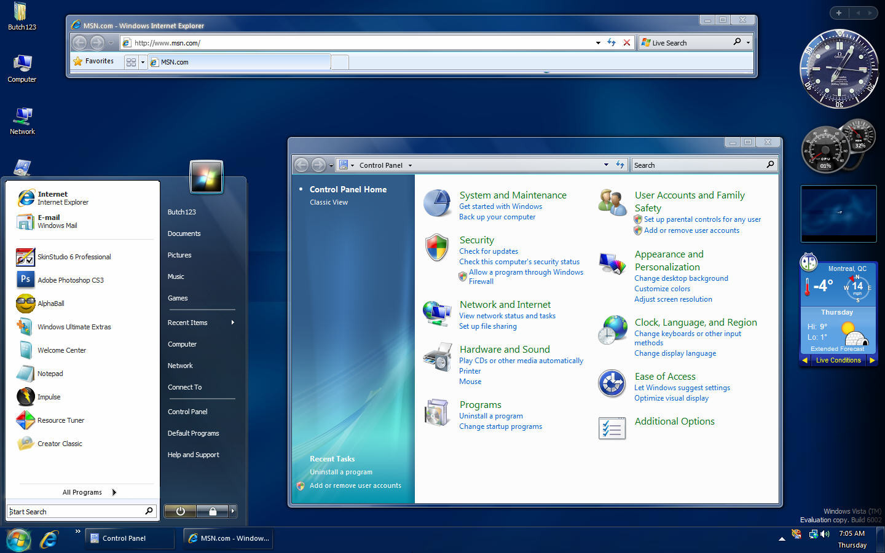Click Change desktop background link

(681, 278)
